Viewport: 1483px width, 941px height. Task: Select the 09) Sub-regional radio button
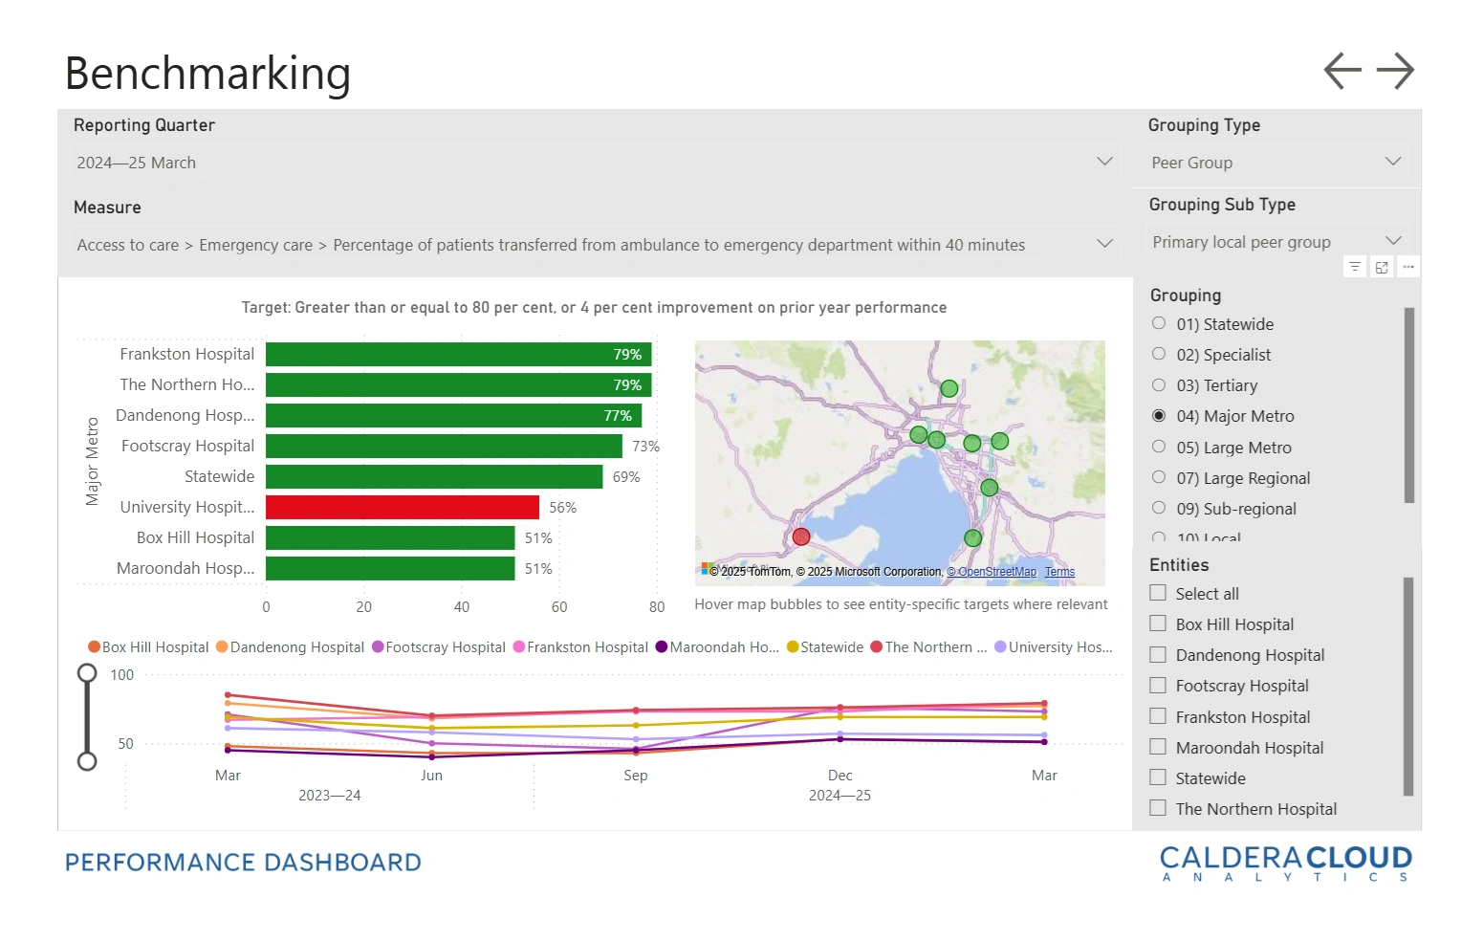(1159, 508)
